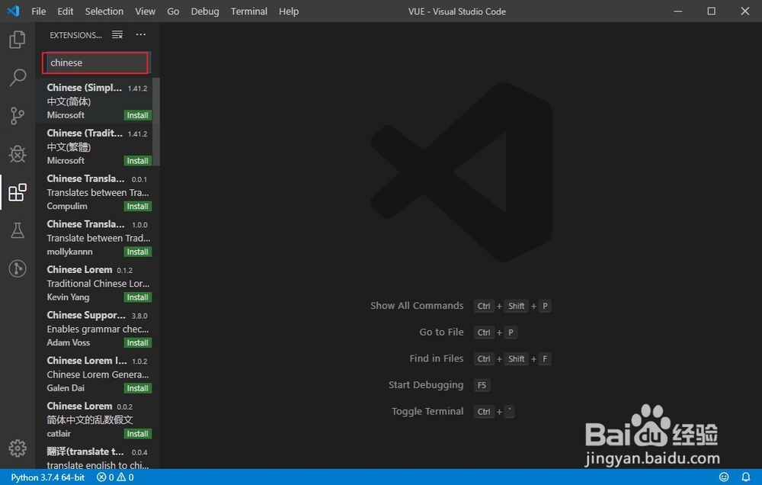Open the Edit menu

tap(65, 11)
